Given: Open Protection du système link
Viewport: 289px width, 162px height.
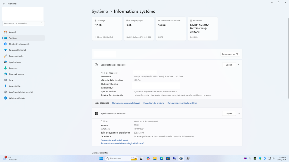Looking at the screenshot, I should [153, 103].
